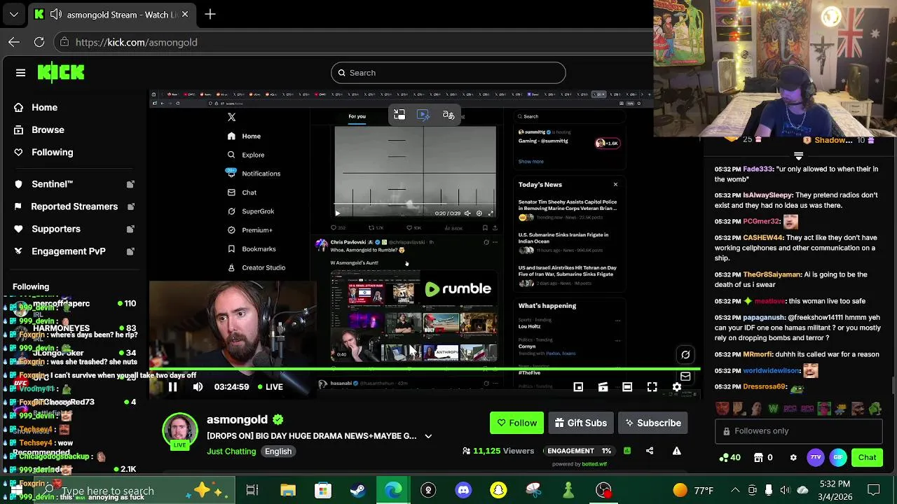Open player settings gear
This screenshot has height=504, width=897.
(x=676, y=386)
